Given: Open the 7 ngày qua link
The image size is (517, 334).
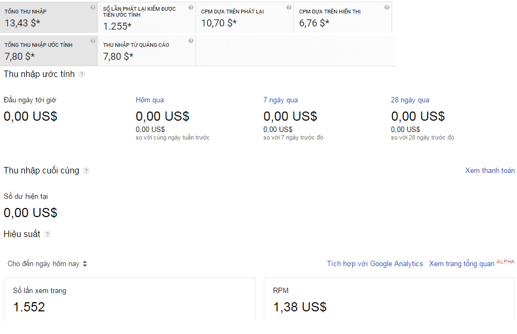Looking at the screenshot, I should coord(280,100).
